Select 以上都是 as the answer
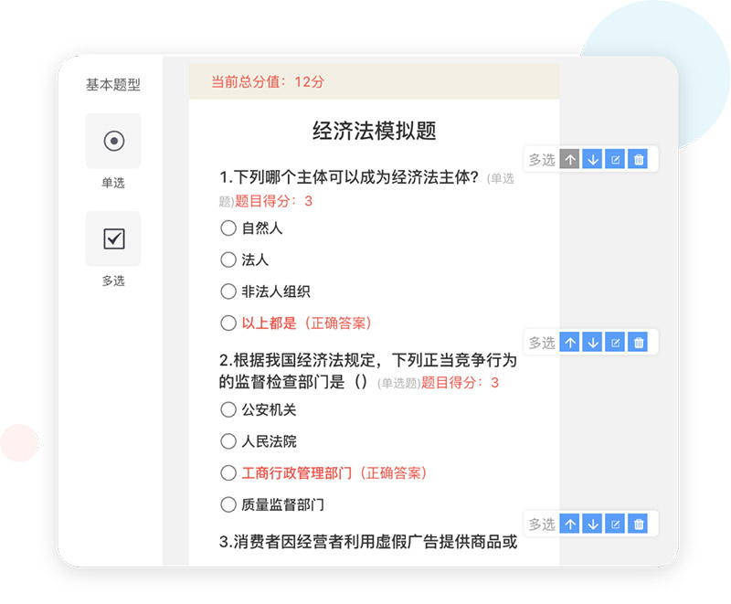 [x=228, y=323]
